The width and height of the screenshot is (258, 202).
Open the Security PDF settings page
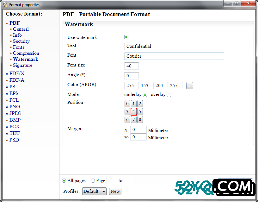(21, 41)
